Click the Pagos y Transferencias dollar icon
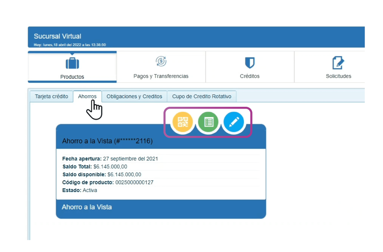Image resolution: width=383 pixels, height=252 pixels. click(x=161, y=62)
